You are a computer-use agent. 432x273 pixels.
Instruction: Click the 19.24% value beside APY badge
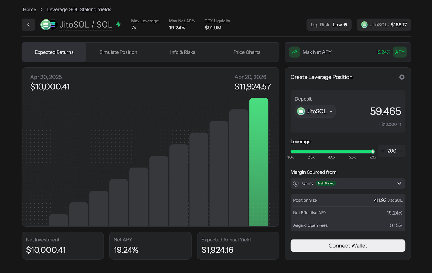click(x=383, y=52)
